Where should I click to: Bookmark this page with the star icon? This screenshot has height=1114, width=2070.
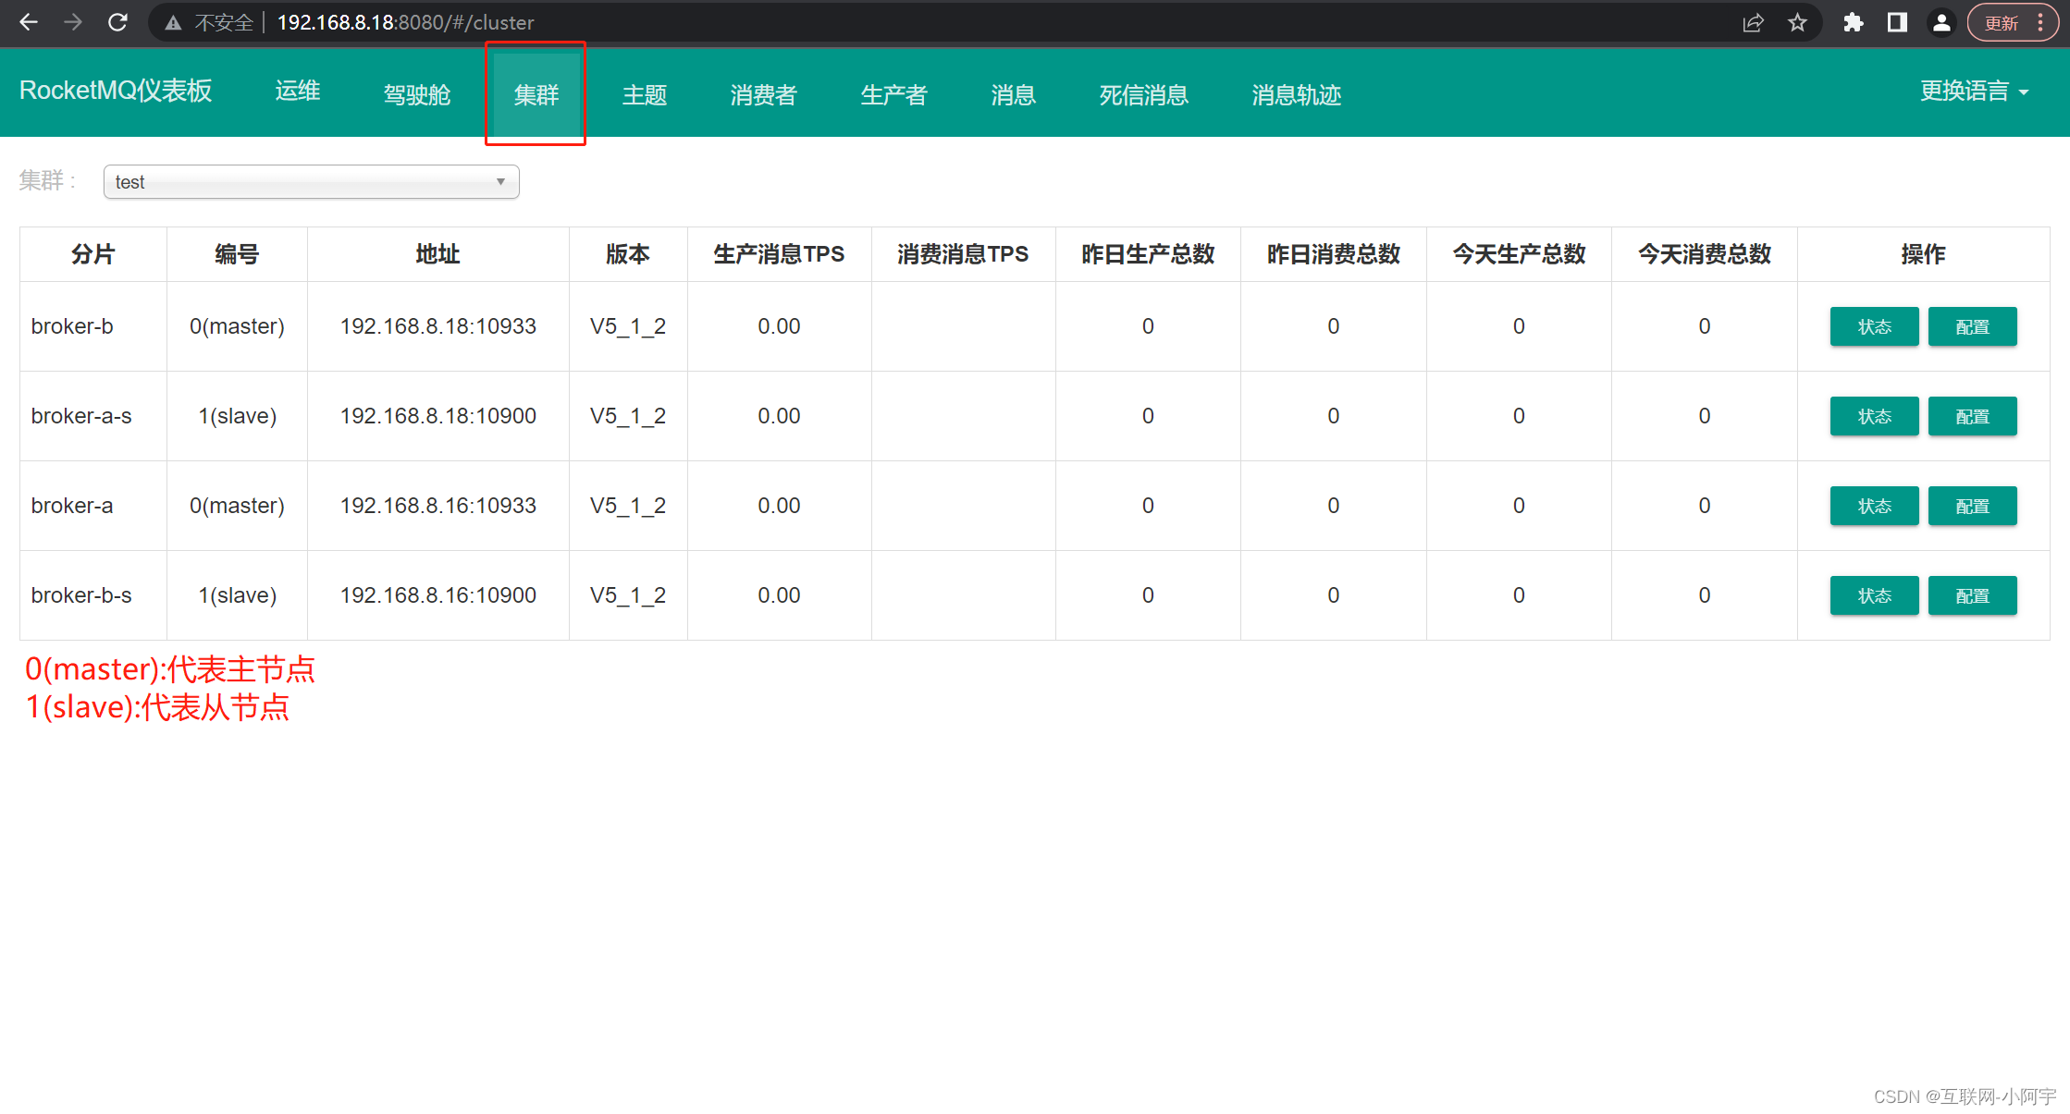coord(1797,23)
